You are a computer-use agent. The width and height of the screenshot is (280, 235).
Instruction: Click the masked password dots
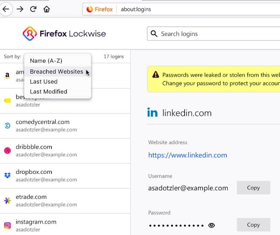176,226
